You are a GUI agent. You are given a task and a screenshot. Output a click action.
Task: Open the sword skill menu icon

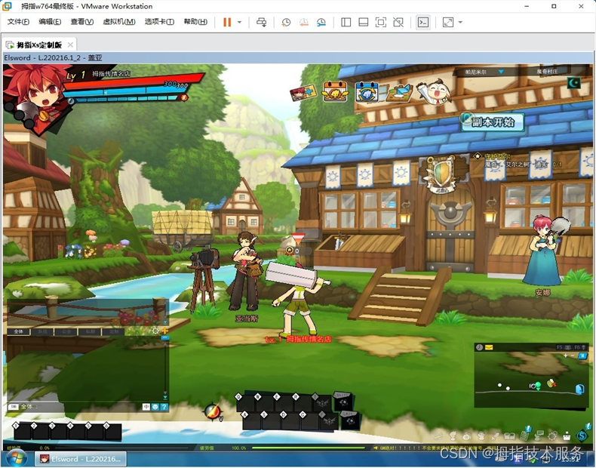(496, 436)
